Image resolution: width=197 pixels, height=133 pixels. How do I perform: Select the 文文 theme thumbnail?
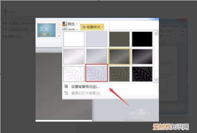tap(47, 30)
